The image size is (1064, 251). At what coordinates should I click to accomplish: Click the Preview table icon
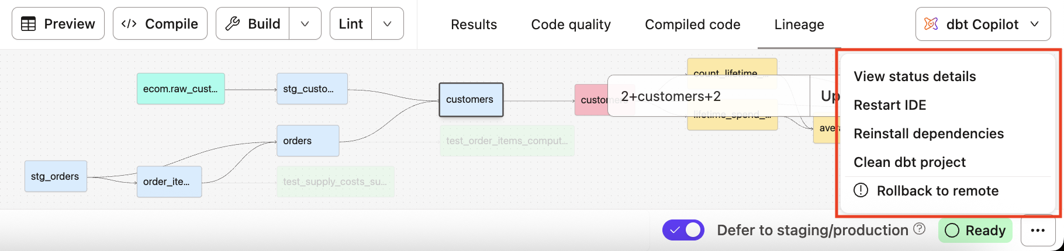click(x=28, y=24)
